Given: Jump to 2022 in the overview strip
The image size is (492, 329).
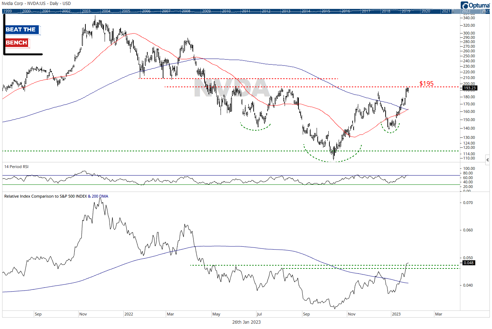Looking at the screenshot, I should pyautogui.click(x=466, y=11).
